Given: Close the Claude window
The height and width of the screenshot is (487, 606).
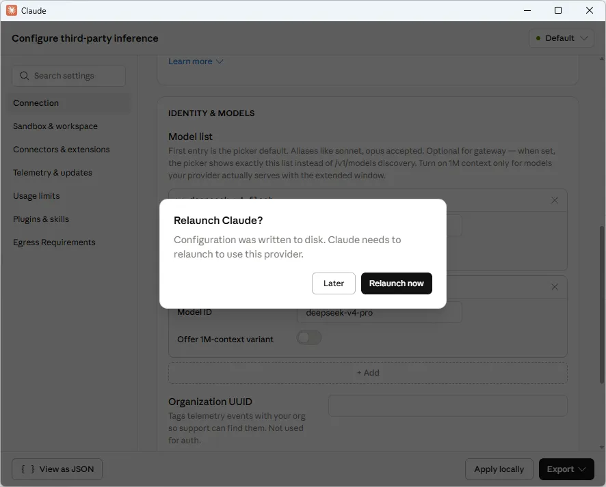Looking at the screenshot, I should 590,10.
